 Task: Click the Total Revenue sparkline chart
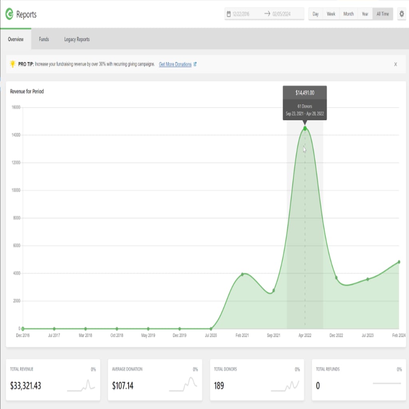pos(81,385)
